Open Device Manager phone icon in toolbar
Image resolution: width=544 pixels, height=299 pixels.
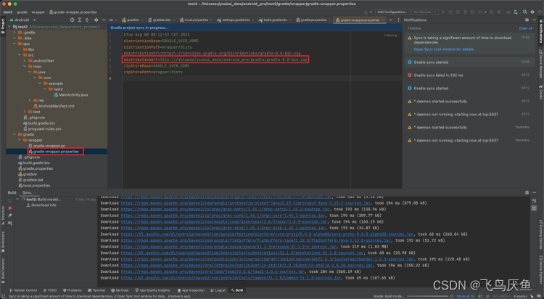516,12
